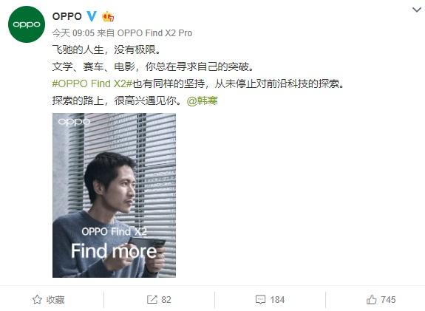Image resolution: width=425 pixels, height=311 pixels.
Task: Click the Find more text on poster
Action: pos(114,250)
